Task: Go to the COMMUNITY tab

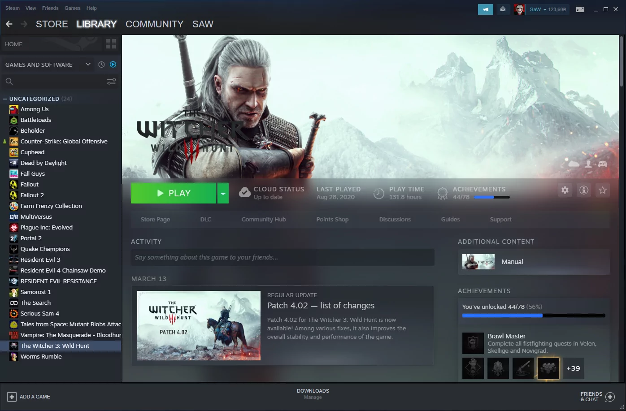Action: coord(155,24)
